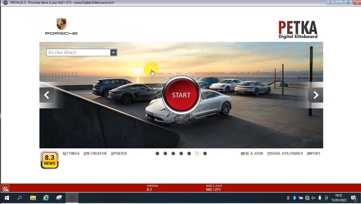The width and height of the screenshot is (361, 204).
Task: Open SETTINGS menu
Action: click(x=71, y=153)
